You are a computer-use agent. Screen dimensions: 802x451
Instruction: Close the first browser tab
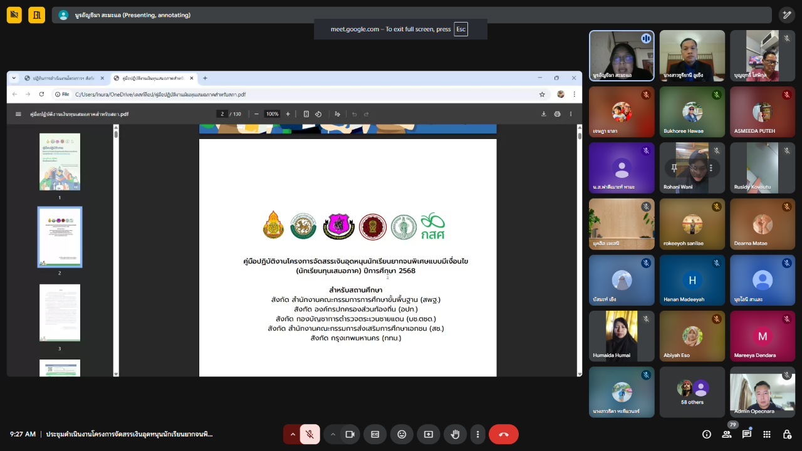tap(102, 78)
